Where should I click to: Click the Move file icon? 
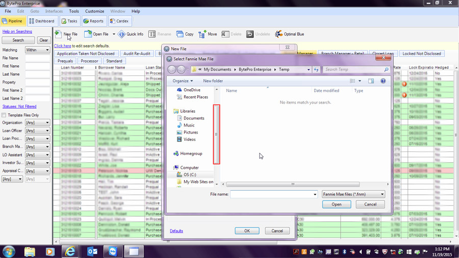point(202,34)
